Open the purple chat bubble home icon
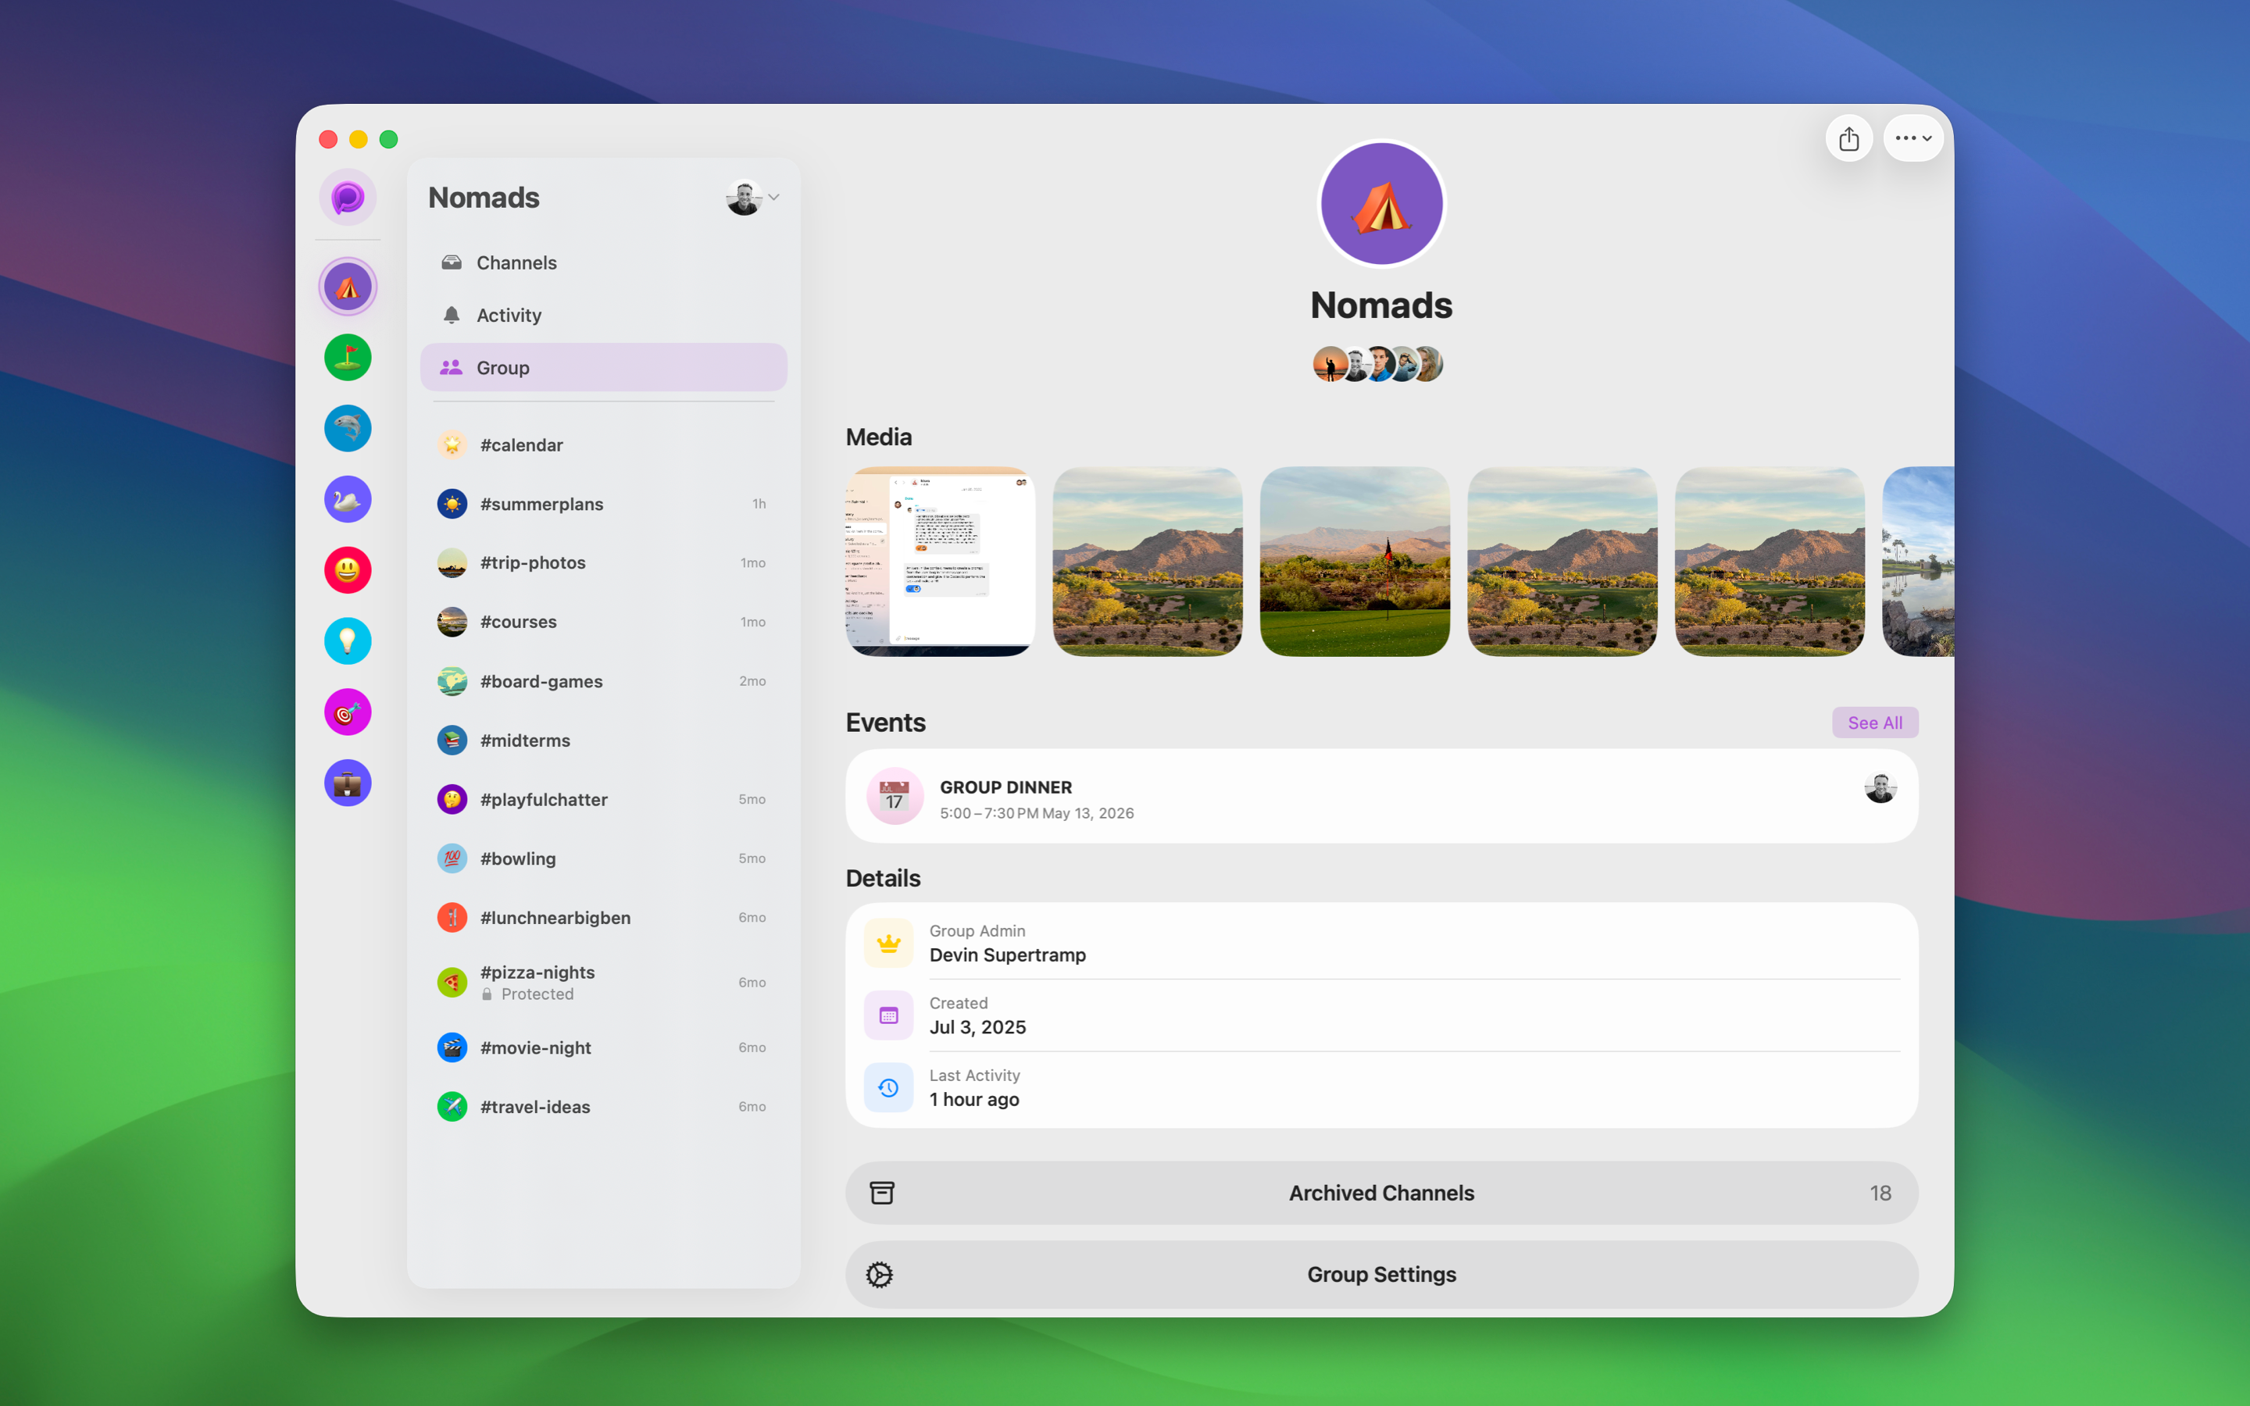The height and width of the screenshot is (1406, 2250). coord(348,197)
